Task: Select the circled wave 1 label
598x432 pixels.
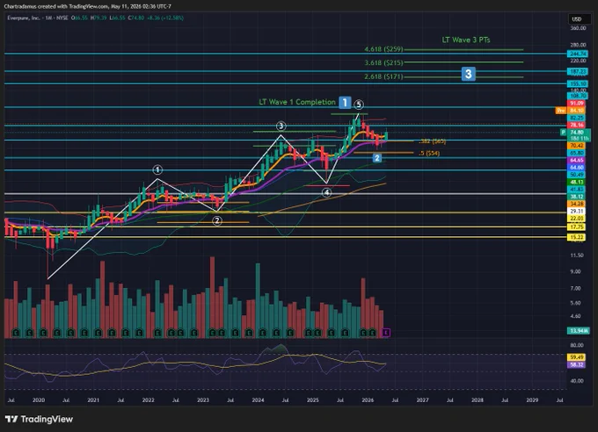Action: (157, 169)
